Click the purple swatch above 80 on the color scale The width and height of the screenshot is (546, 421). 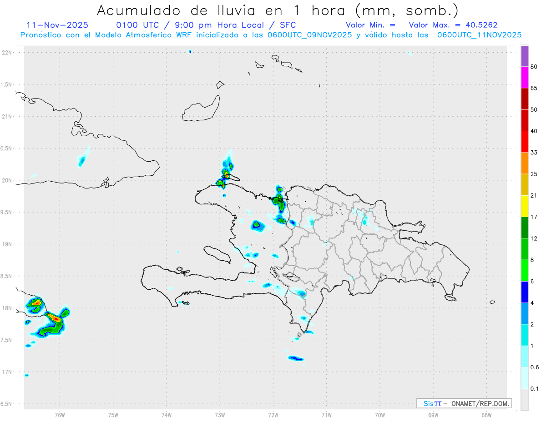click(525, 56)
